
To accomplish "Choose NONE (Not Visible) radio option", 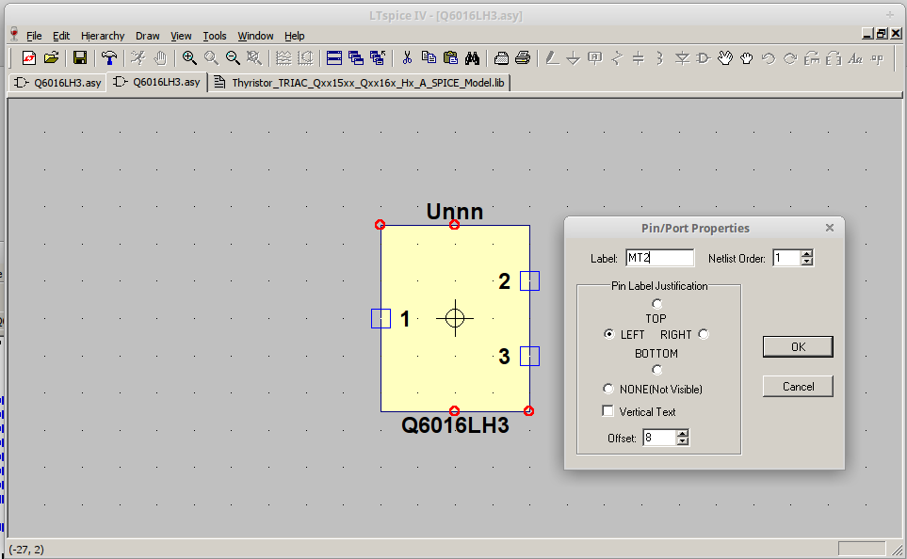I will point(608,389).
